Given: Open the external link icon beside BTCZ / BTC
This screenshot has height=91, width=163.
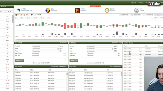Looking at the screenshot, I should click(35, 15).
